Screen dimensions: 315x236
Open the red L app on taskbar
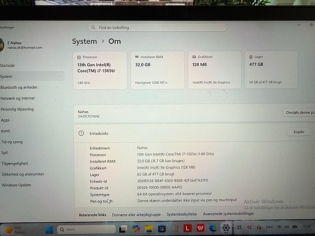[x=187, y=228]
